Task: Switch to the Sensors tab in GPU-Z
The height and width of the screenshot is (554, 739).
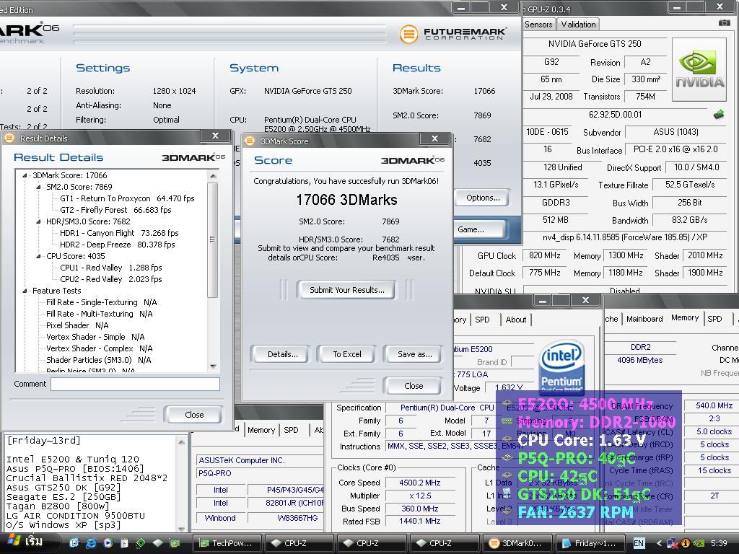Action: (538, 24)
